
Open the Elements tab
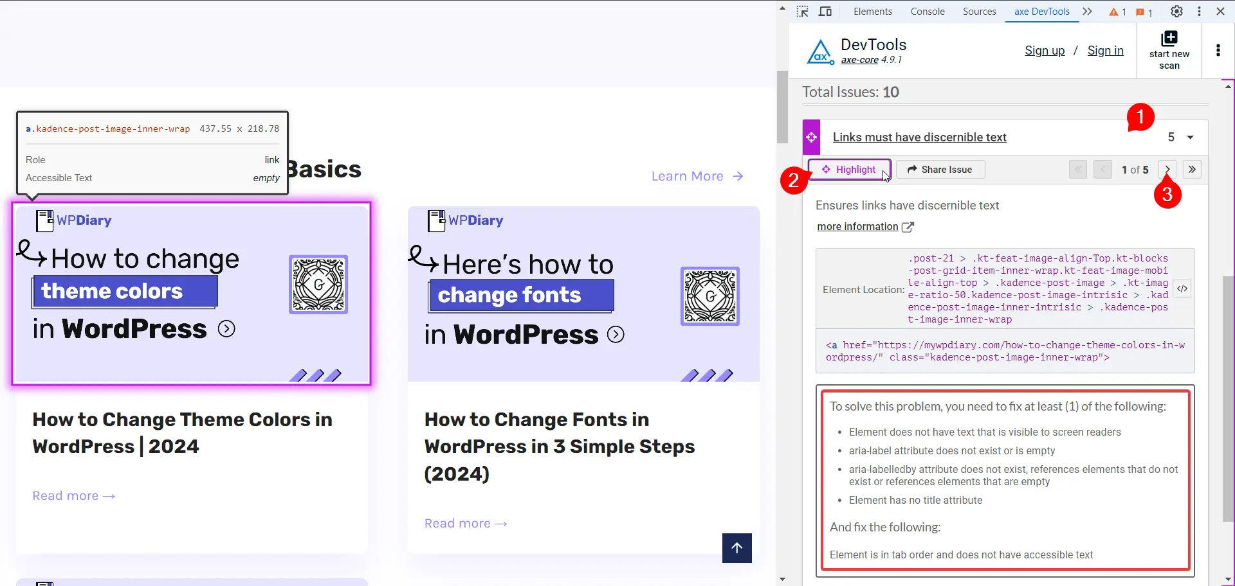pyautogui.click(x=872, y=12)
